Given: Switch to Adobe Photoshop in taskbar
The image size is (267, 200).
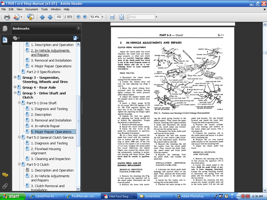Looking at the screenshot, I should coord(192,196).
